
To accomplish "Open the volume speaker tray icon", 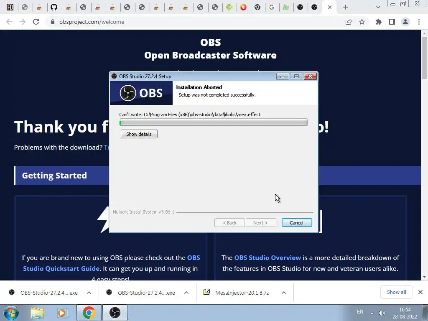I will pos(382,313).
